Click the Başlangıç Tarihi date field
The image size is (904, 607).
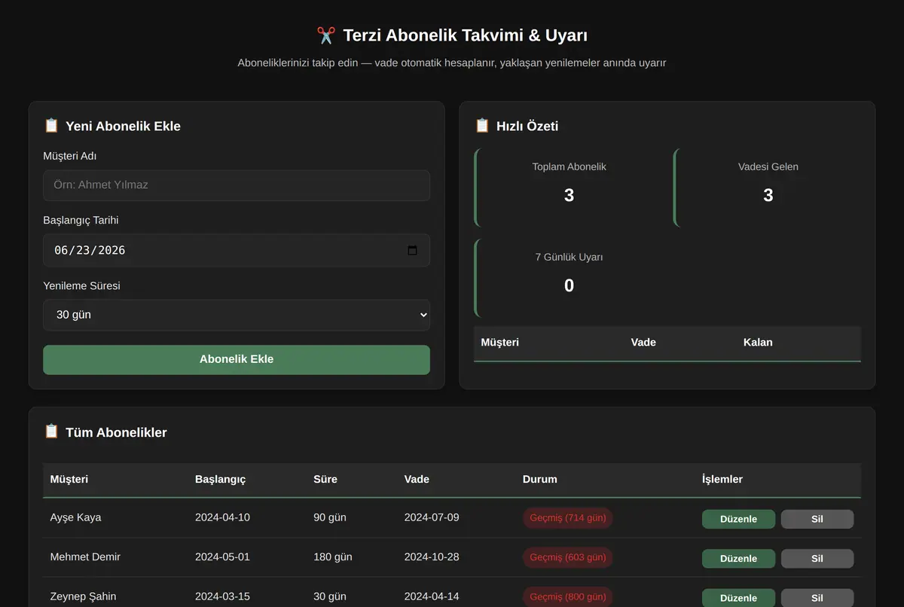237,250
